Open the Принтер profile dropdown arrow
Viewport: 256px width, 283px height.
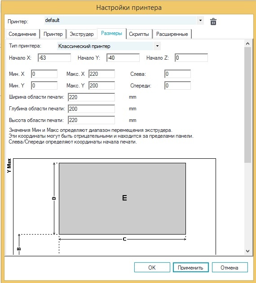pos(200,20)
